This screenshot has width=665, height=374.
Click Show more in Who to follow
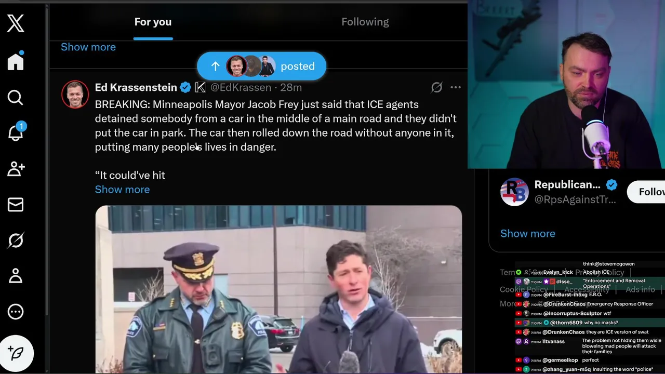coord(528,234)
